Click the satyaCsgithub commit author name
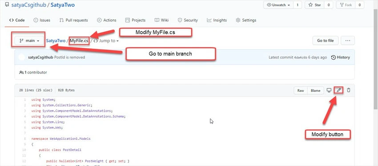Screen dimensions: 378x166 pyautogui.click(x=41, y=58)
